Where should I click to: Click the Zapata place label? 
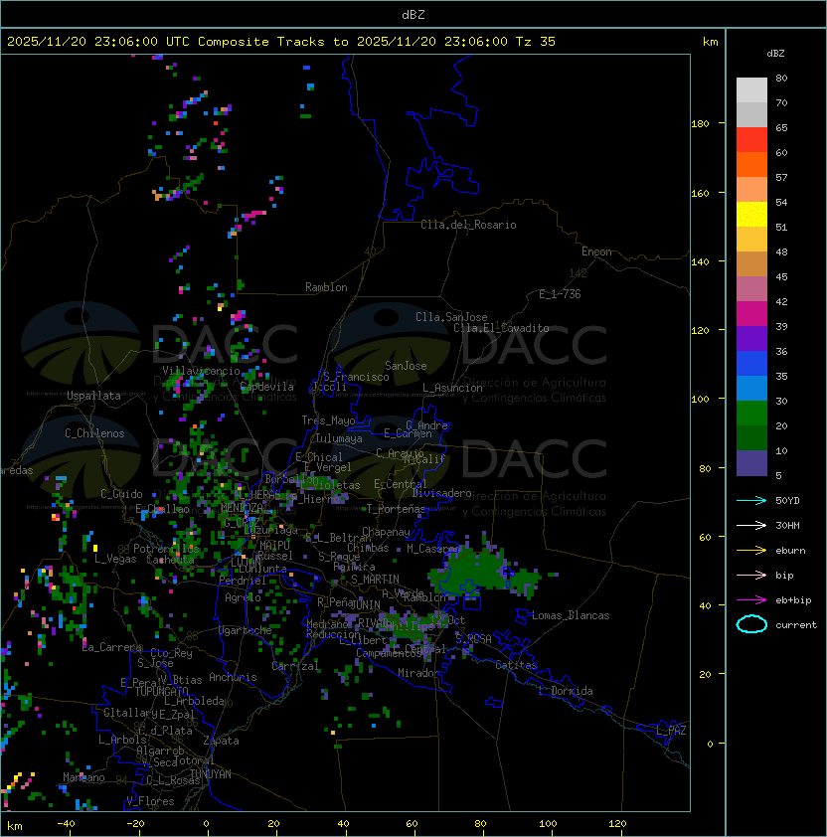click(x=221, y=741)
